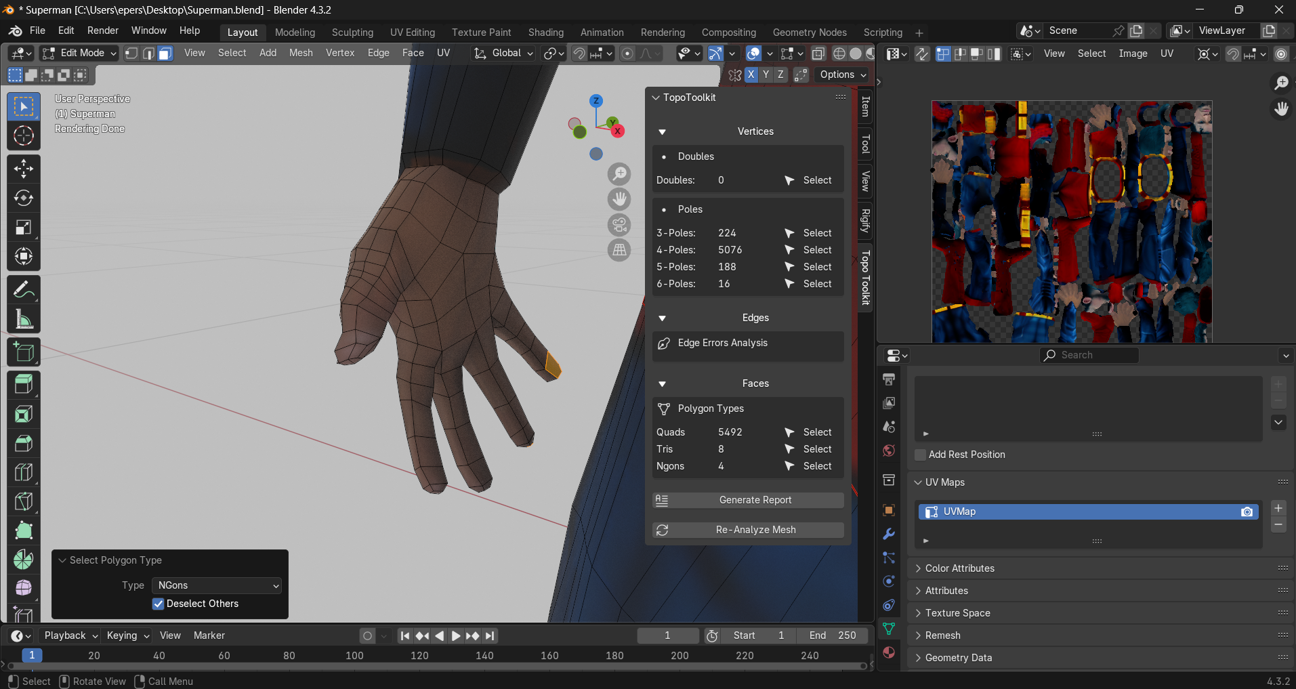1296x689 pixels.
Task: Select the Add Cube tool
Action: pos(24,352)
